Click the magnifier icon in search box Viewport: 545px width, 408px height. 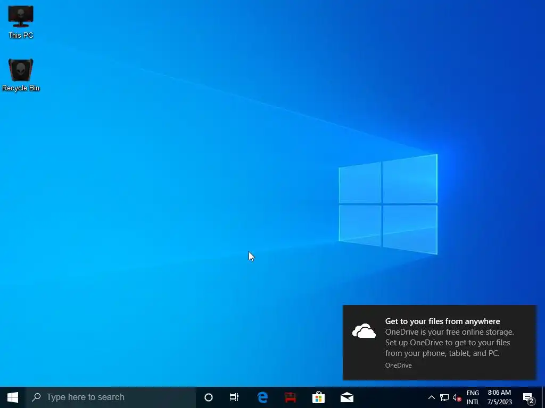(36, 397)
